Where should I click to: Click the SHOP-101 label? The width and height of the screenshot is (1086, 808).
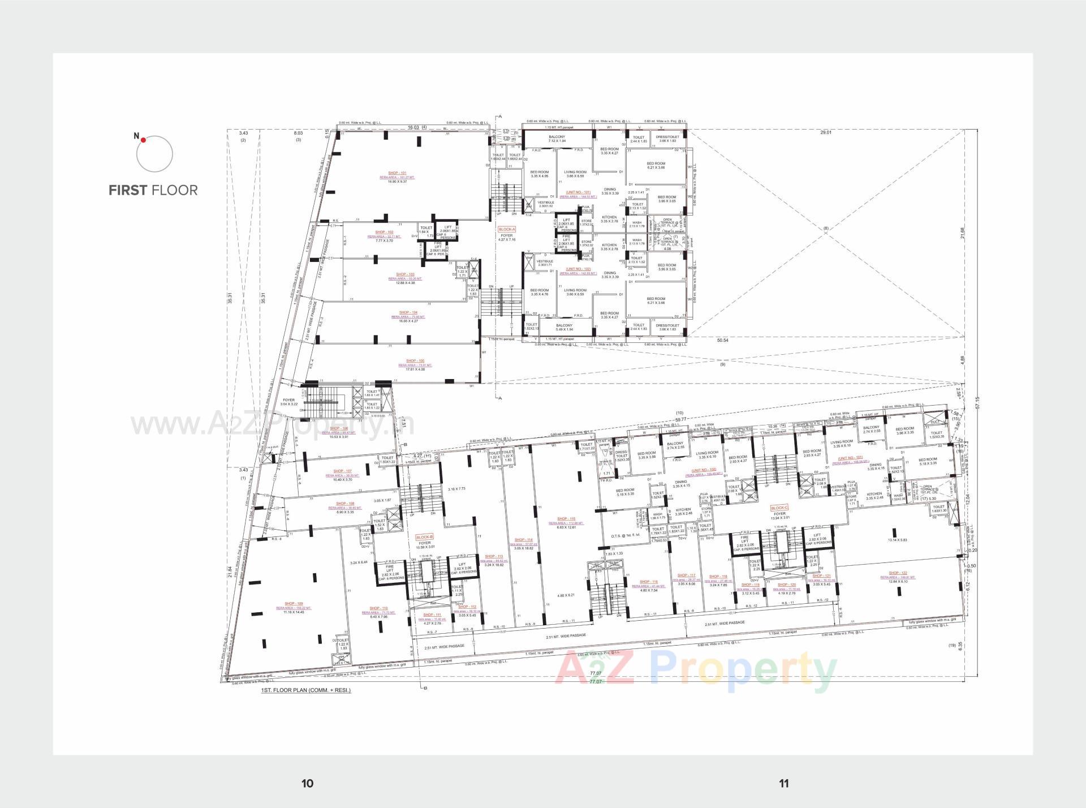[x=396, y=173]
